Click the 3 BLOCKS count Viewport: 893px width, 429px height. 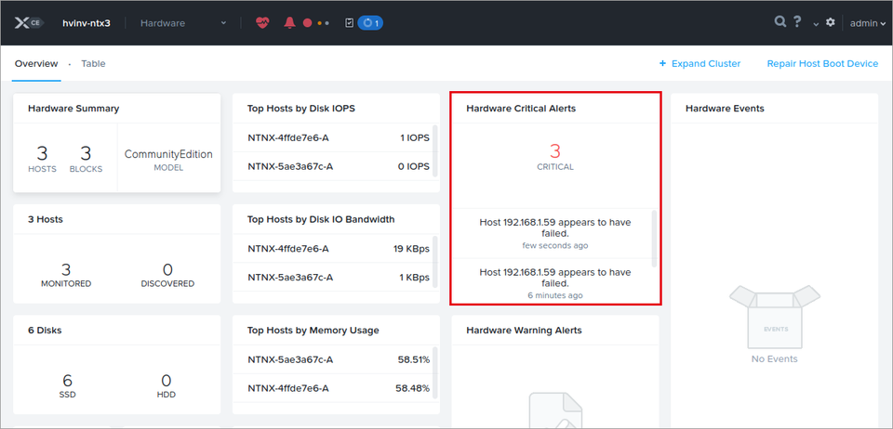click(x=86, y=159)
